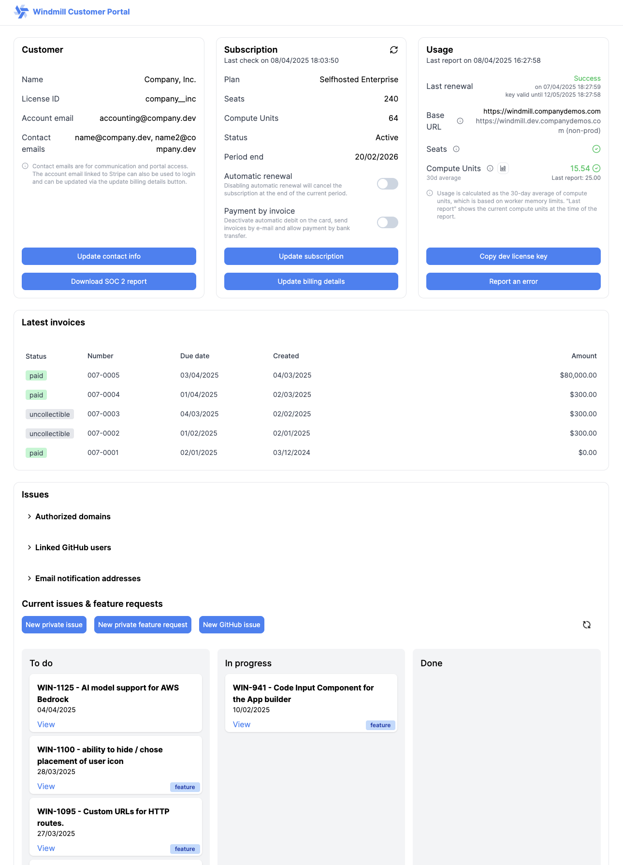View the WIN-941 Code Input Component issue
623x865 pixels.
(242, 724)
